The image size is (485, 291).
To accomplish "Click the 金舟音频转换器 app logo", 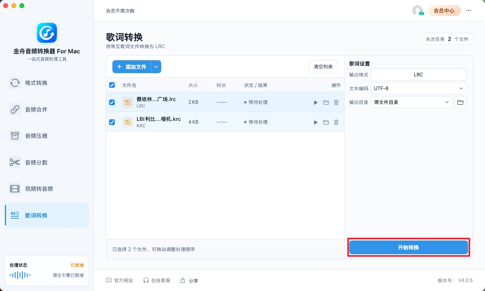I will (x=47, y=33).
